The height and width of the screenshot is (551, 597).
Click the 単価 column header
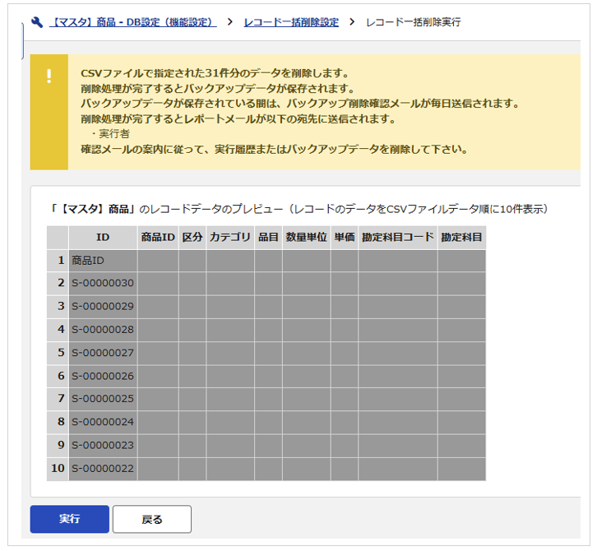(x=345, y=238)
